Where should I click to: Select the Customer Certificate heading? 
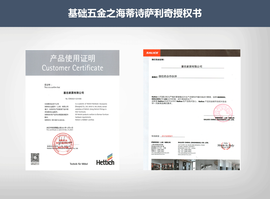pyautogui.click(x=72, y=68)
